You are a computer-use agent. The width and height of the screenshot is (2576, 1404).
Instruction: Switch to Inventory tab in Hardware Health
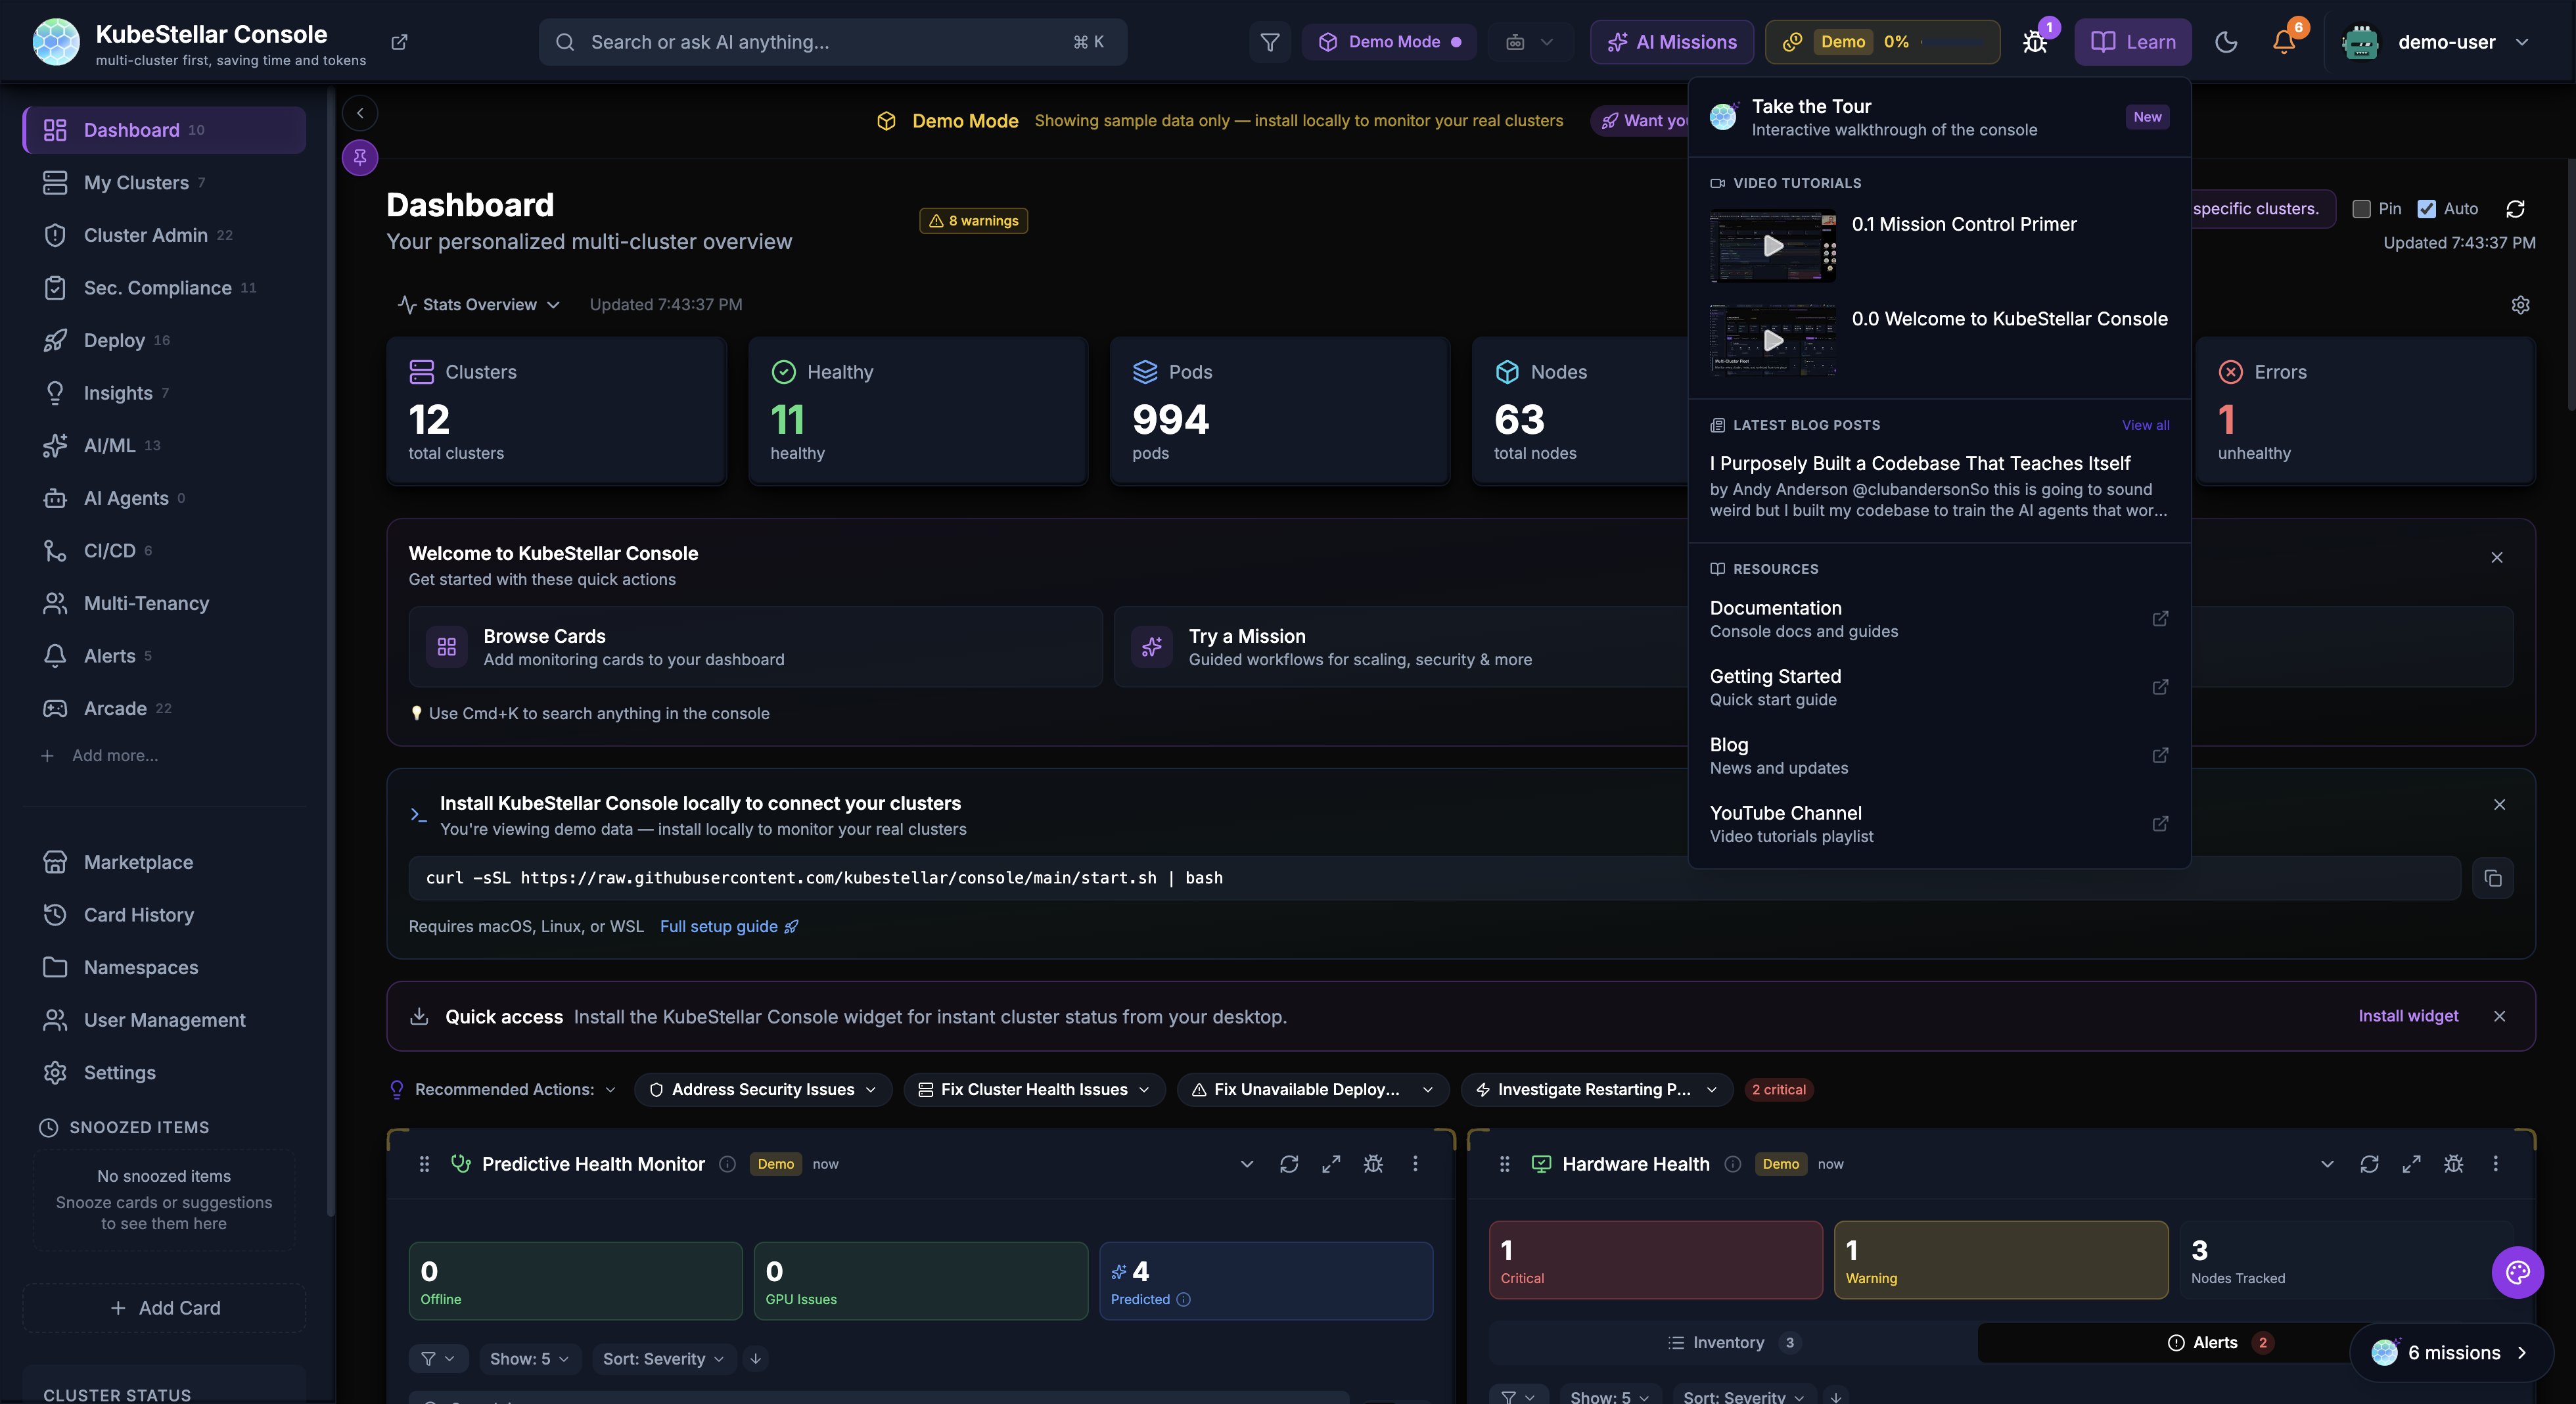pos(1729,1342)
